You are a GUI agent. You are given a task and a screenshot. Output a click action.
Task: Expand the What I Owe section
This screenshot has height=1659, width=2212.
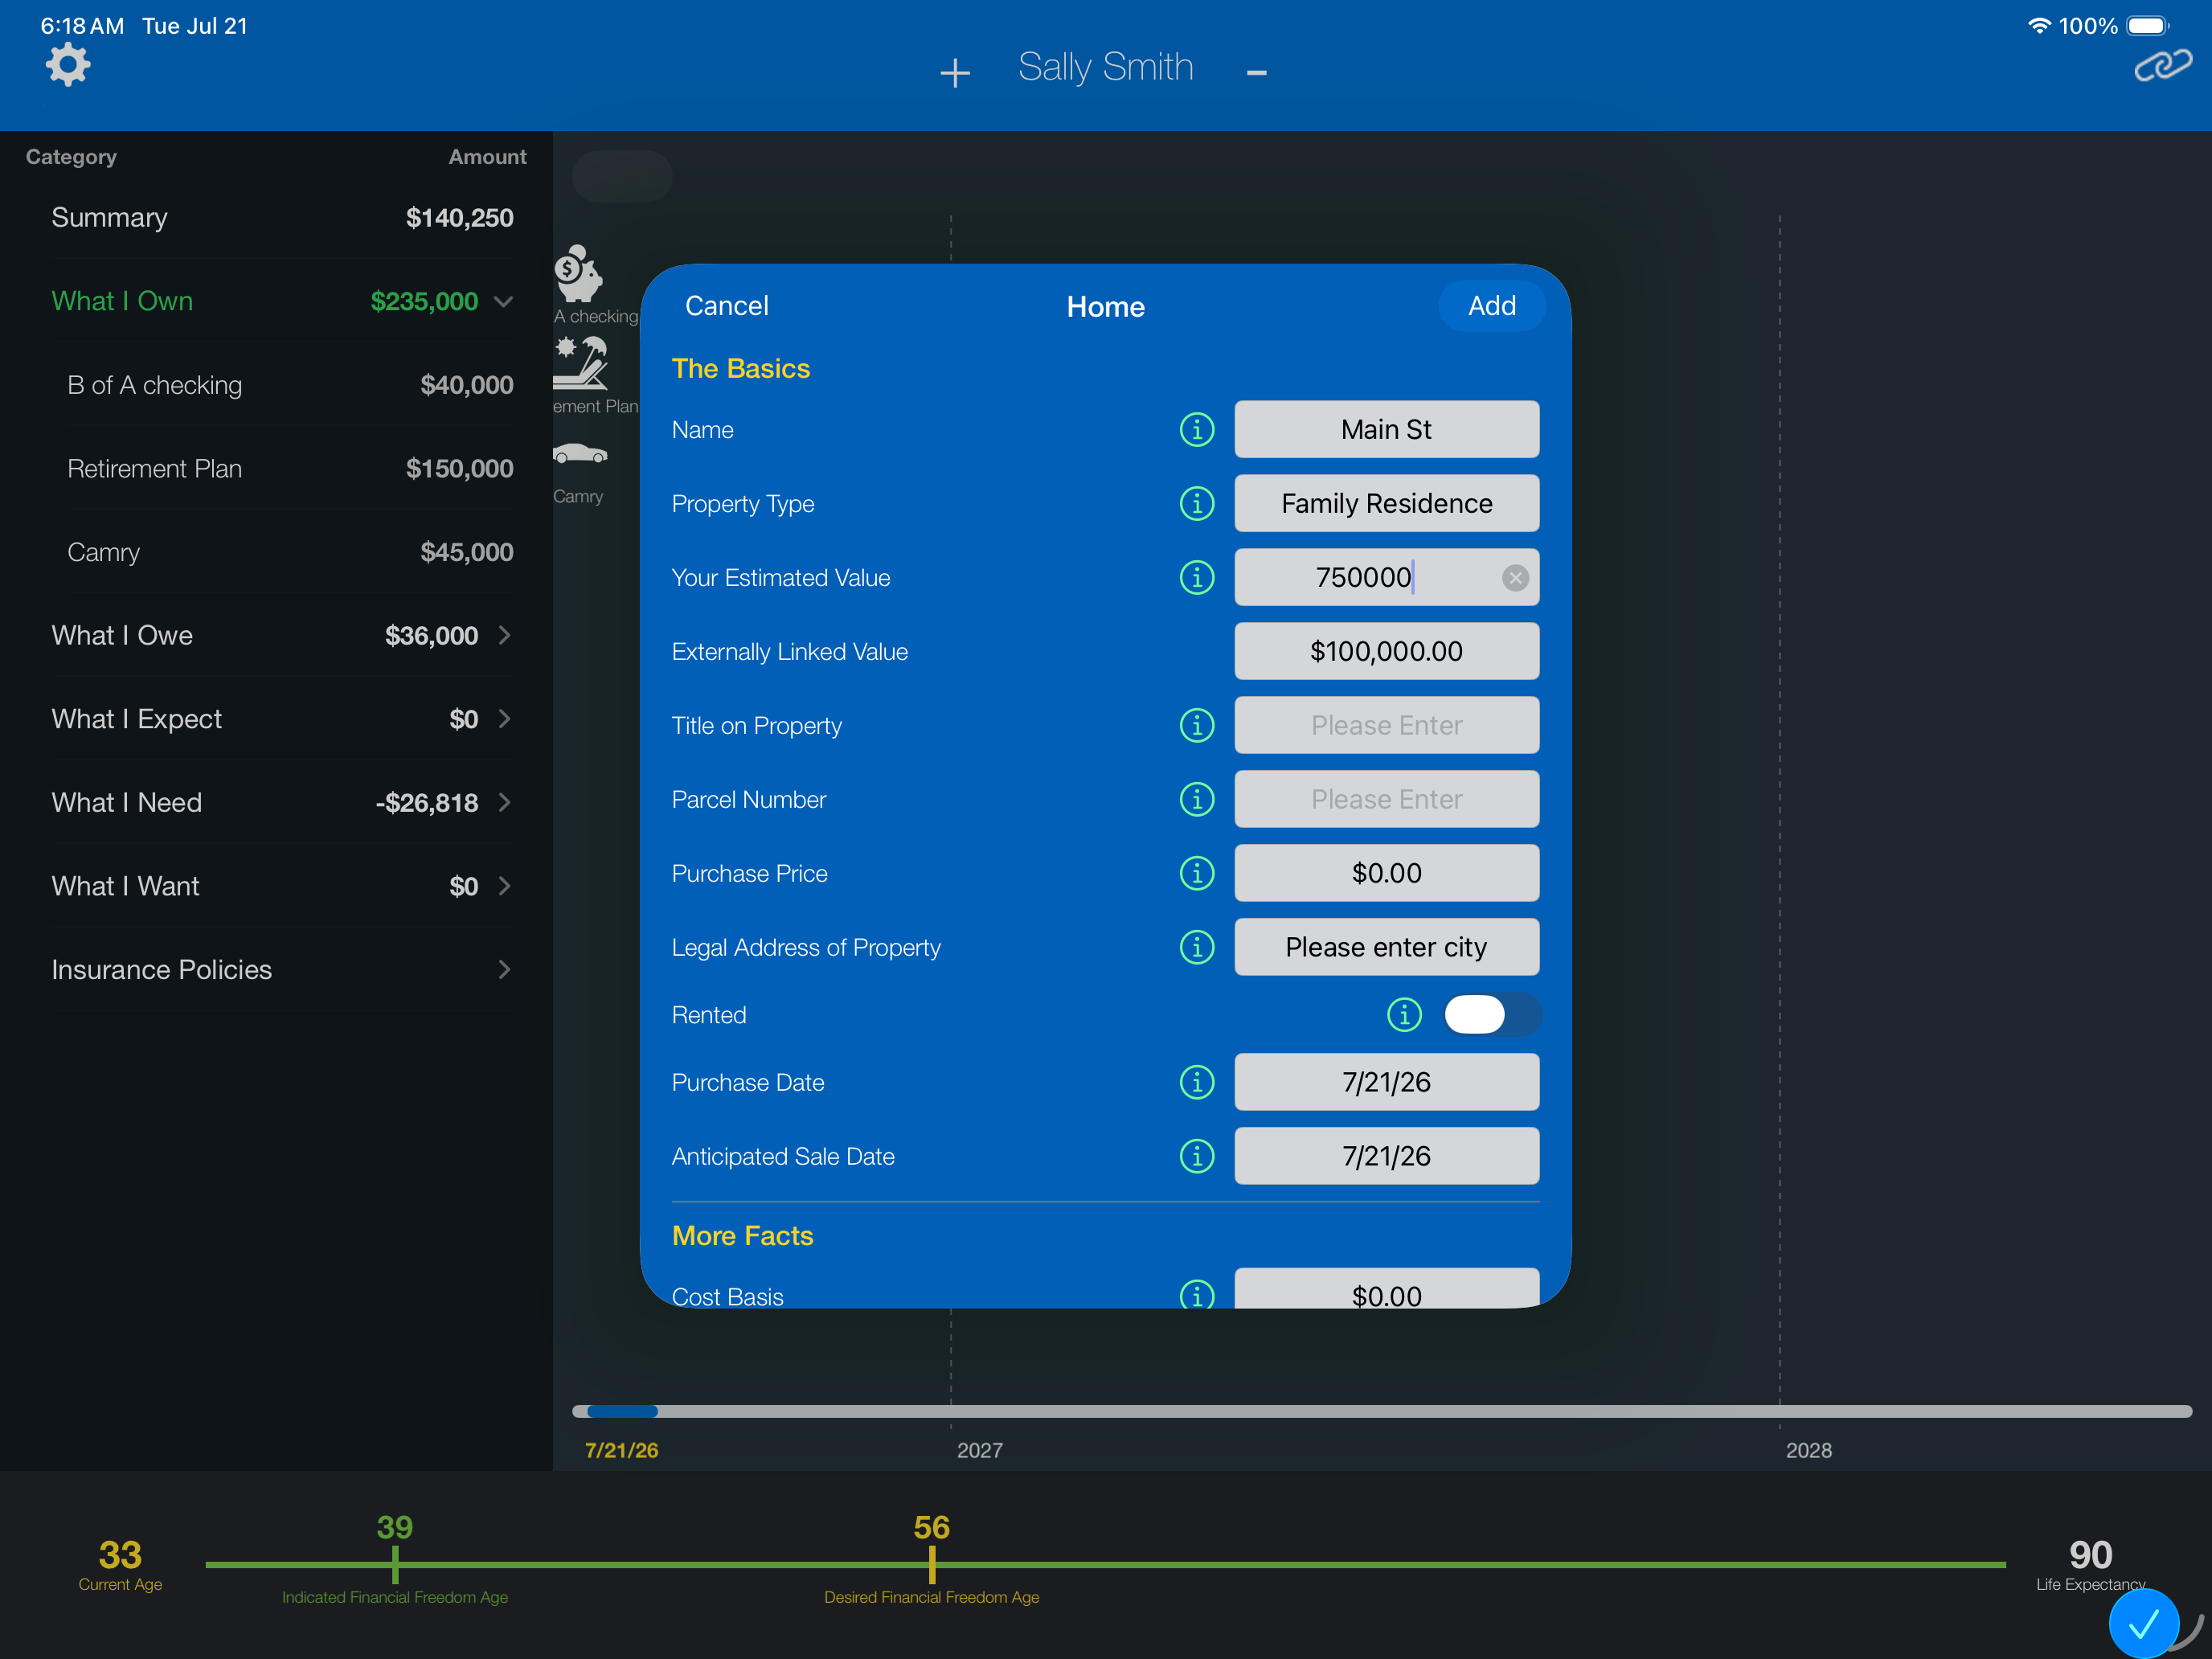coord(504,636)
